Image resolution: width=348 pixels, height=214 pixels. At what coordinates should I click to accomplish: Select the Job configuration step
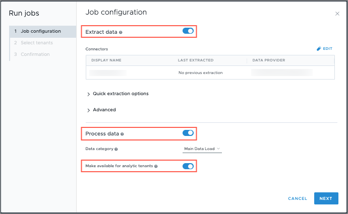point(41,31)
